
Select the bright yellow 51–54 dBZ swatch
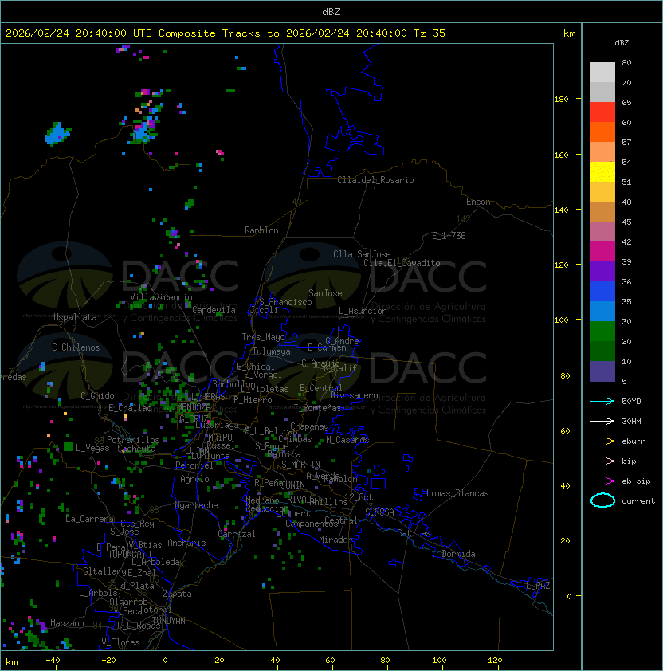pyautogui.click(x=602, y=172)
